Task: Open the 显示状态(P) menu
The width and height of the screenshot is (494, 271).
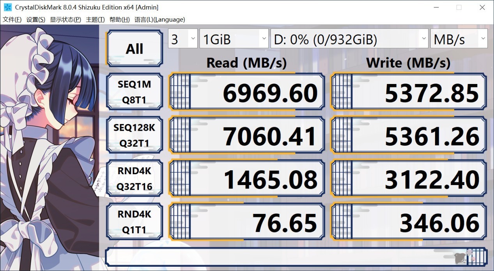Action: pyautogui.click(x=66, y=19)
